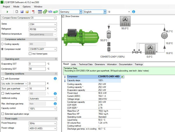Image resolution: width=175 pixels, height=132 pixels.
Task: Show Useful superheat info icon
Action: pos(55,94)
